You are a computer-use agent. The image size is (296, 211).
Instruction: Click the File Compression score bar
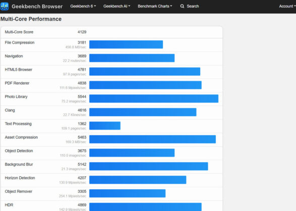click(x=126, y=44)
